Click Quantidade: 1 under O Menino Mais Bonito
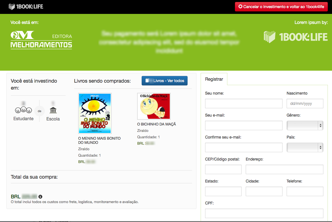 pyautogui.click(x=89, y=155)
